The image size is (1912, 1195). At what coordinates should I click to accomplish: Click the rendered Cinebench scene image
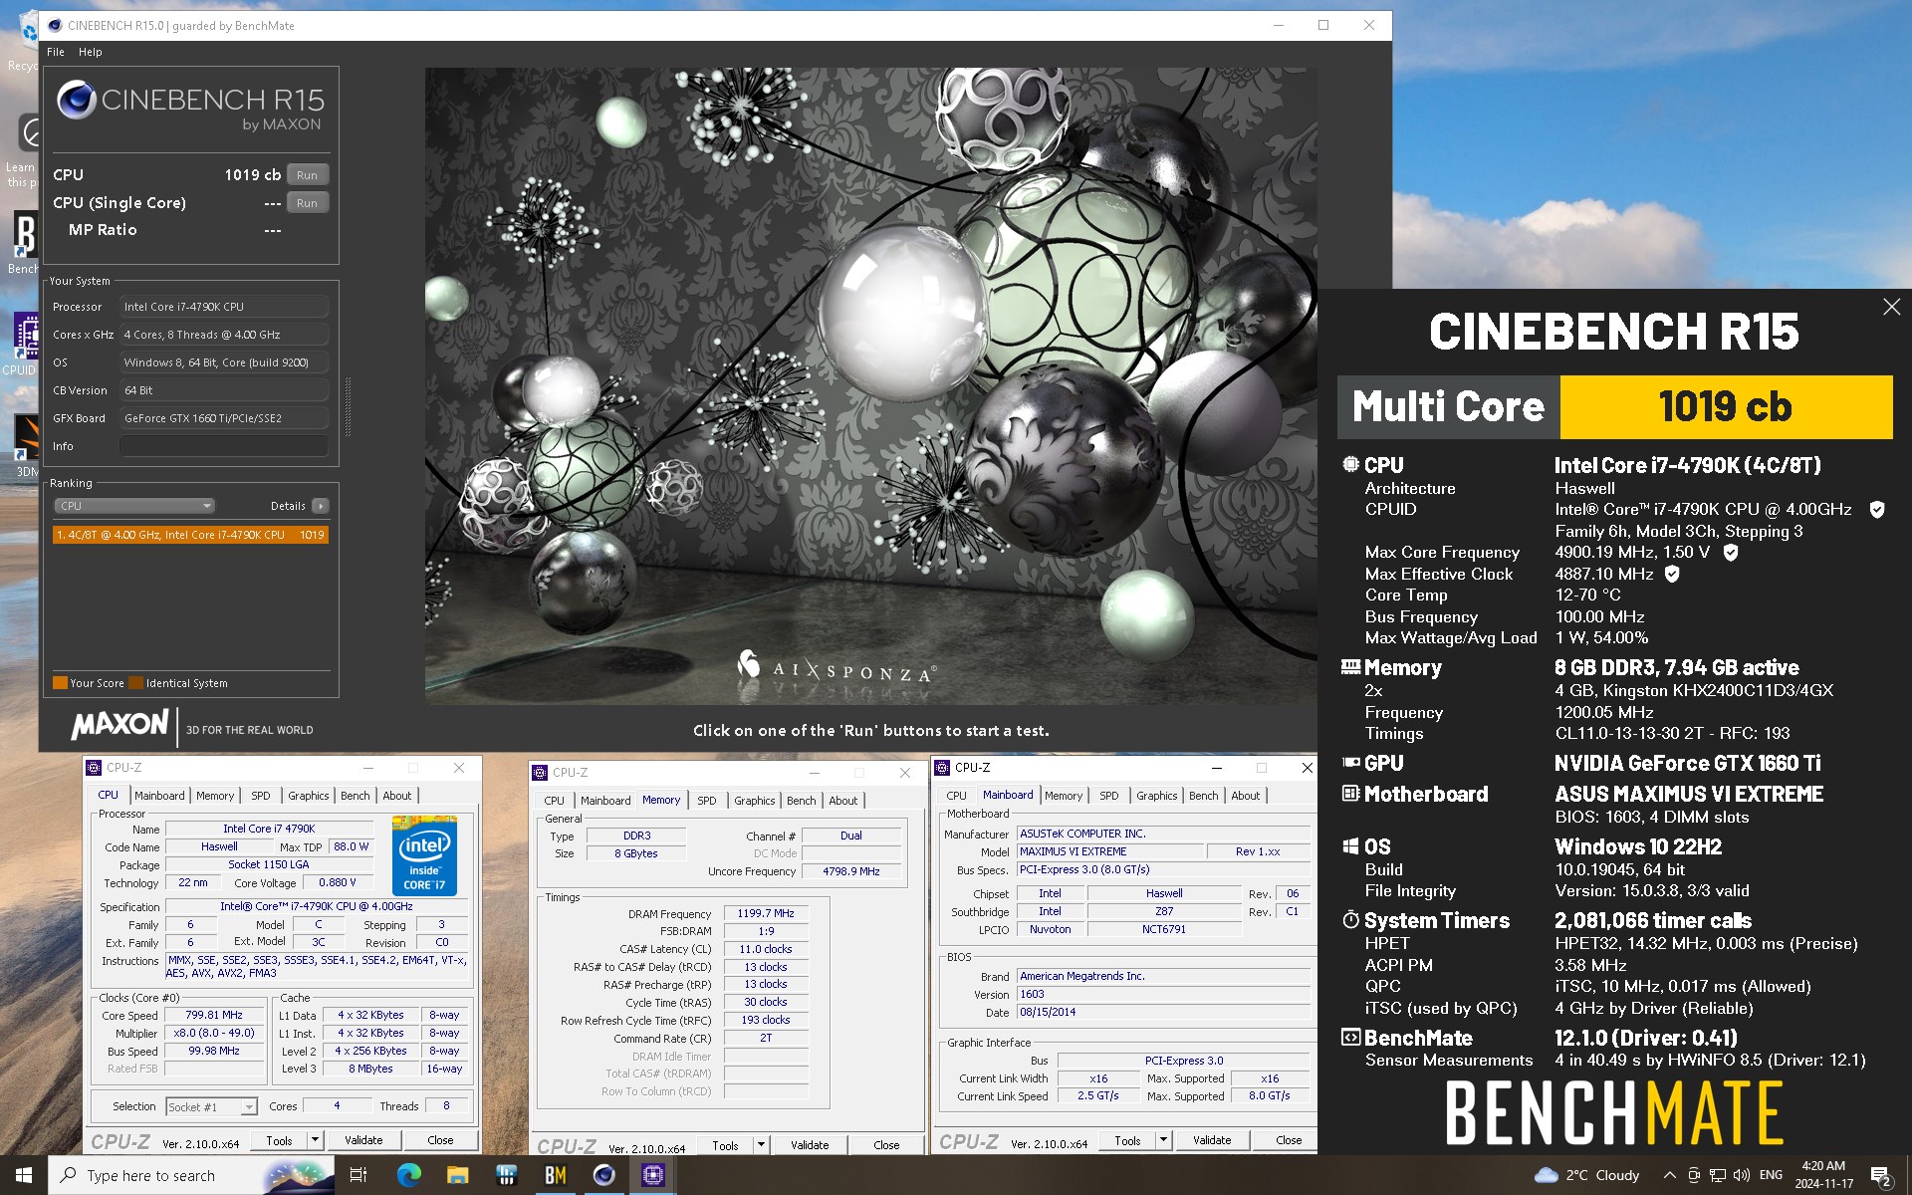tap(870, 386)
